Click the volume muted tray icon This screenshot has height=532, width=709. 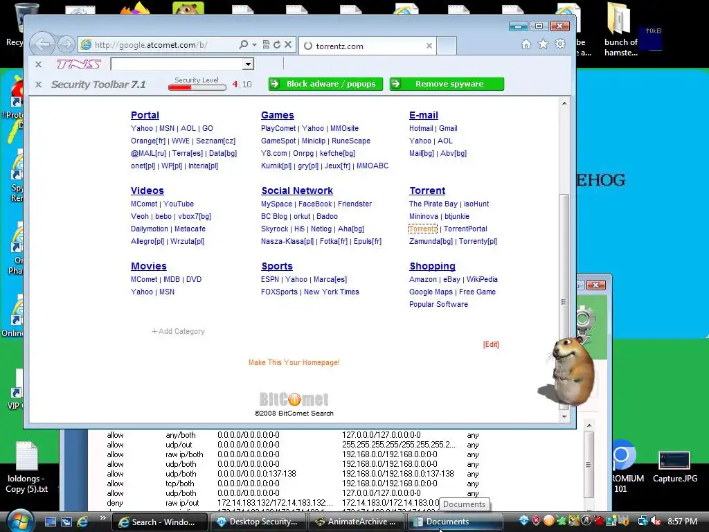(x=656, y=521)
